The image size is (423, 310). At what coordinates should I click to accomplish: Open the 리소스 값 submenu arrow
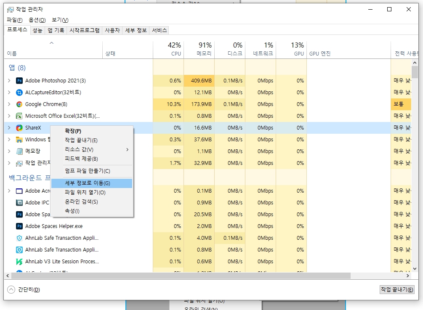click(128, 150)
